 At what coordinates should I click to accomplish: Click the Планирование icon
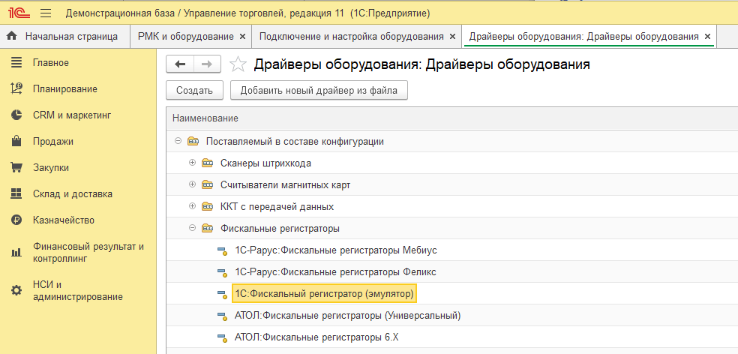(x=16, y=89)
